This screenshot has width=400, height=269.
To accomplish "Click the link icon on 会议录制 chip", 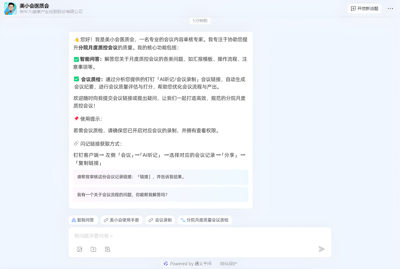I will tap(150, 220).
